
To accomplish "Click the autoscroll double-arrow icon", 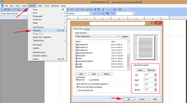I will click(x=103, y=10).
